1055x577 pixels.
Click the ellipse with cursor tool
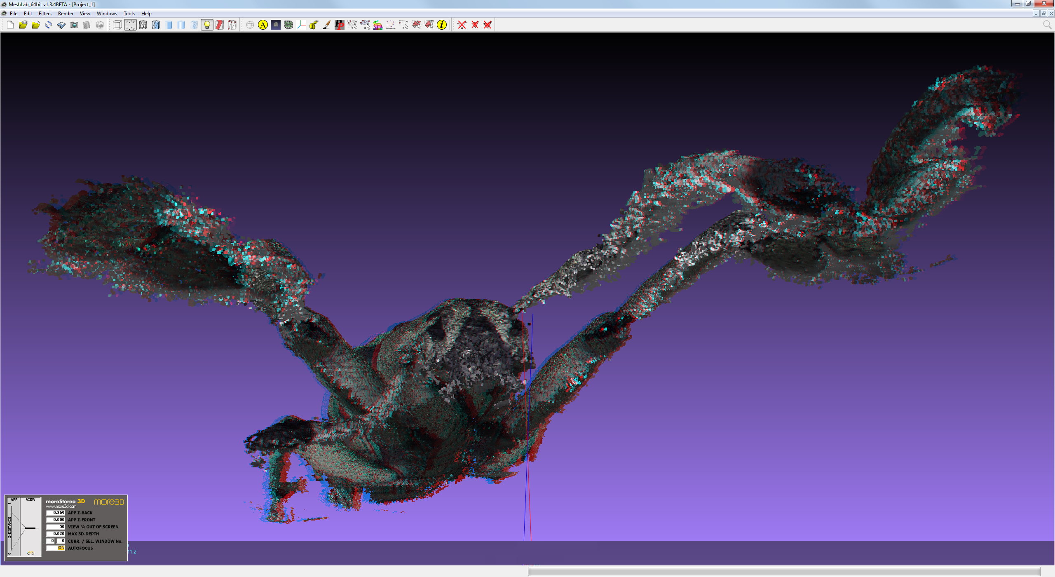pyautogui.click(x=365, y=25)
